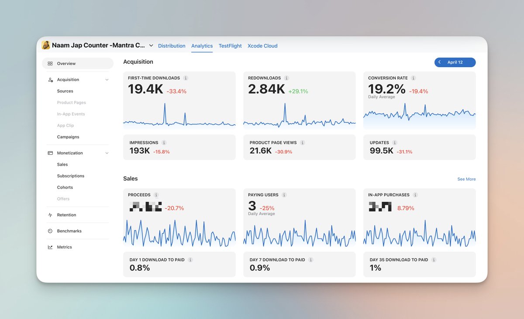Show info for Updates
This screenshot has height=319, width=524.
pyautogui.click(x=395, y=143)
